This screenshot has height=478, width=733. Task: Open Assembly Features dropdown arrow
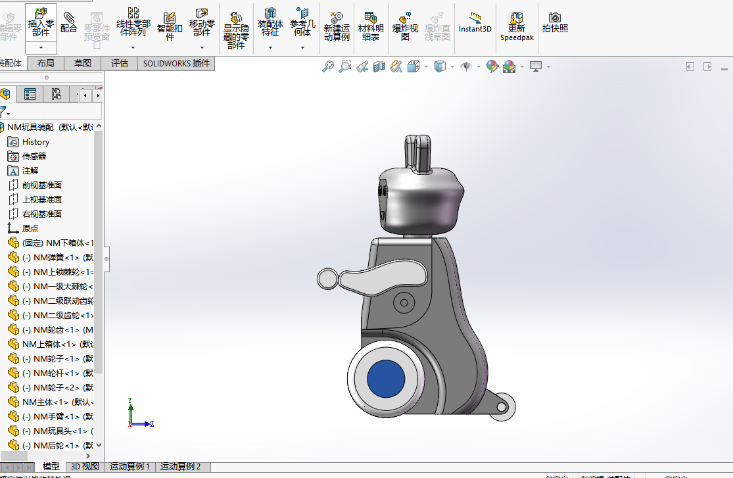[270, 48]
